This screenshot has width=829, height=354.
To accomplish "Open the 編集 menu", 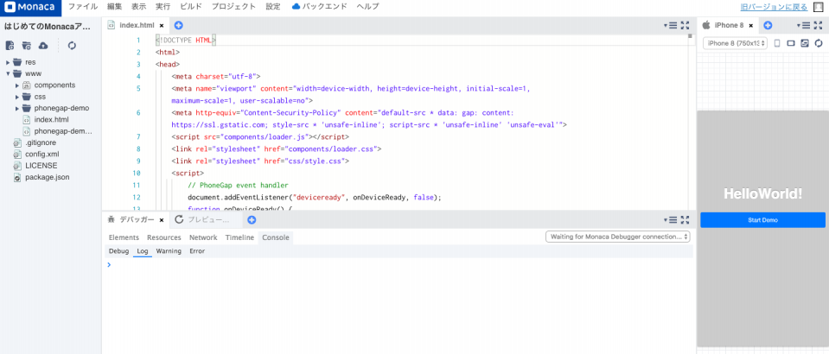I will (x=114, y=7).
